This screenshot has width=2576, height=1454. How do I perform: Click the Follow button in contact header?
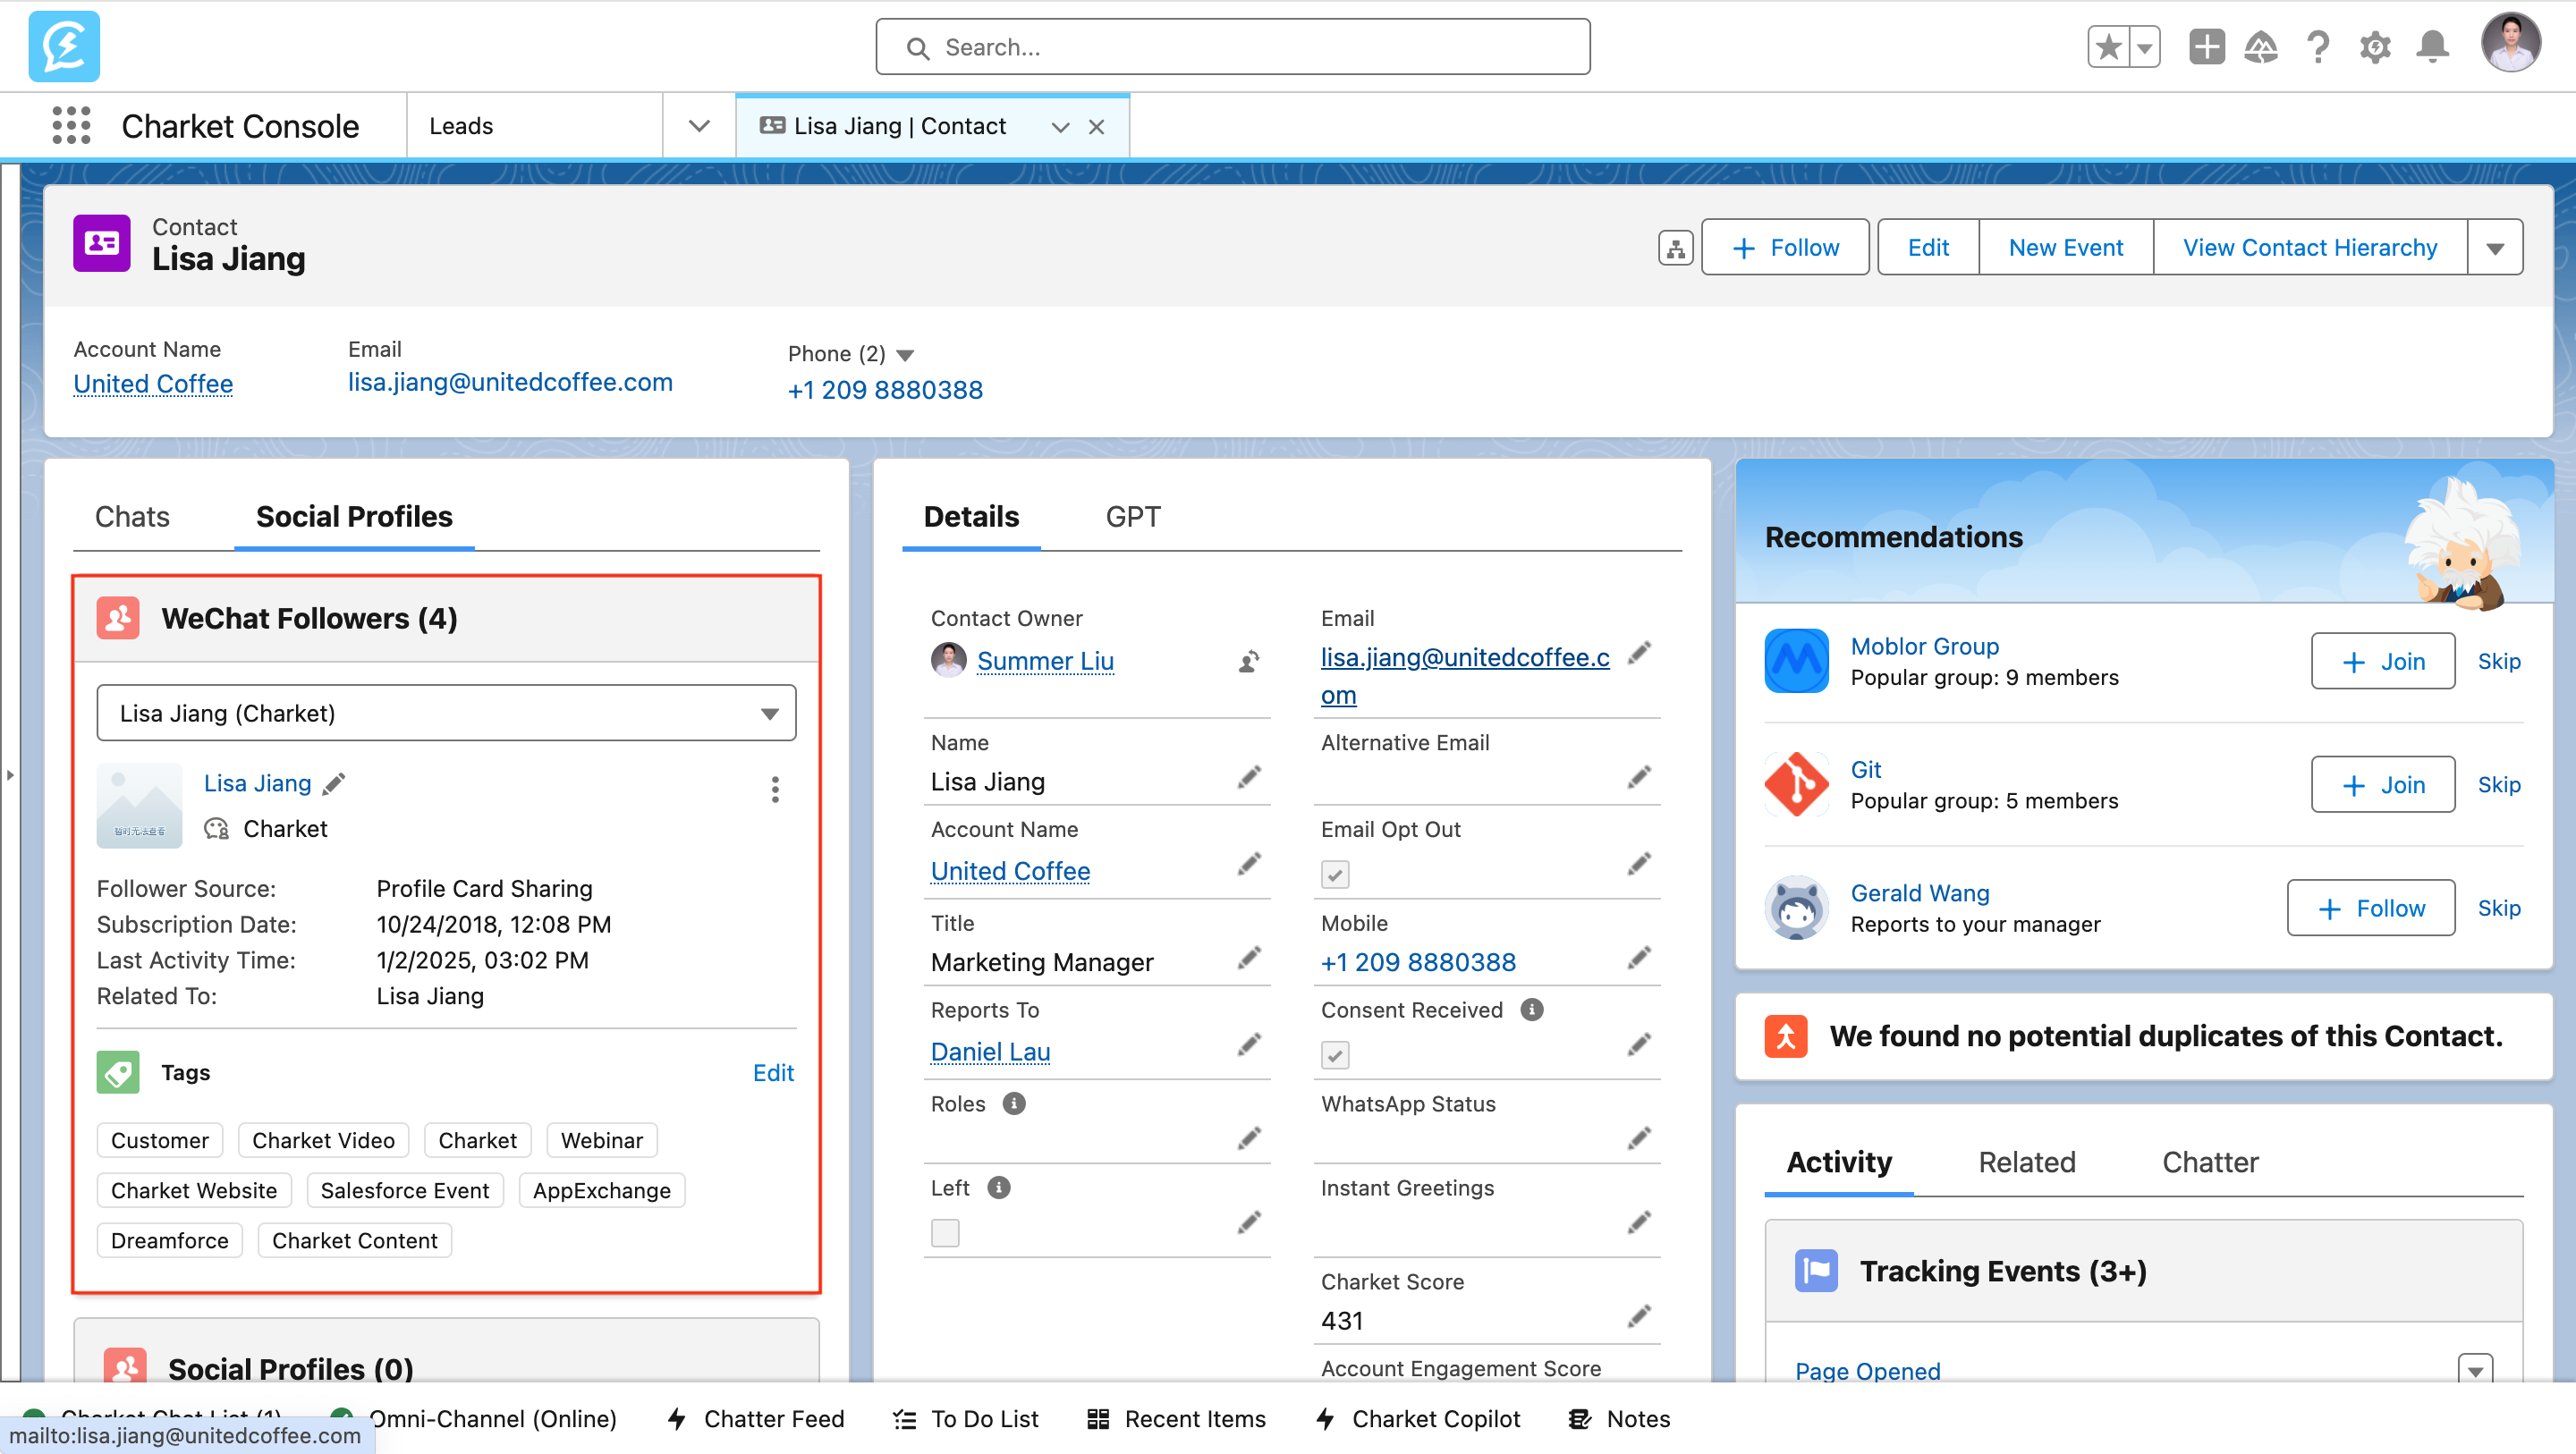pyautogui.click(x=1785, y=247)
